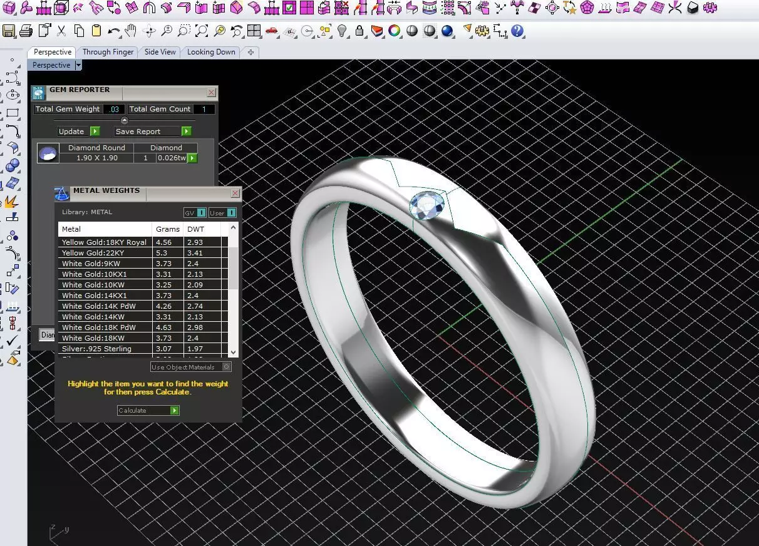Viewport: 759px width, 546px height.
Task: Collapse Gem Reporter header with round arrow
Action: tap(124, 120)
